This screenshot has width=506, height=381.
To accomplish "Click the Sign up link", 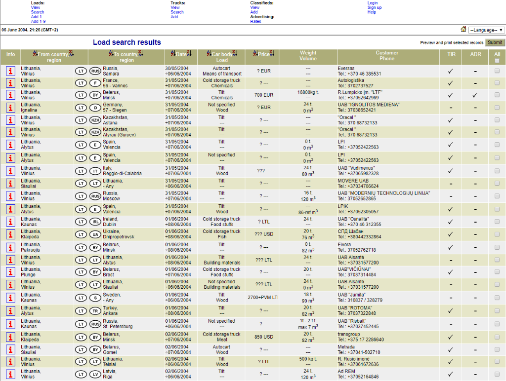I will (375, 7).
